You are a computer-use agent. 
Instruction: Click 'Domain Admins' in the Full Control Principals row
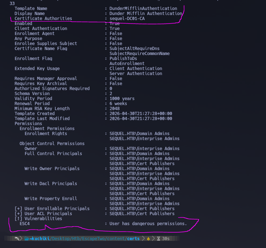pos(153,154)
